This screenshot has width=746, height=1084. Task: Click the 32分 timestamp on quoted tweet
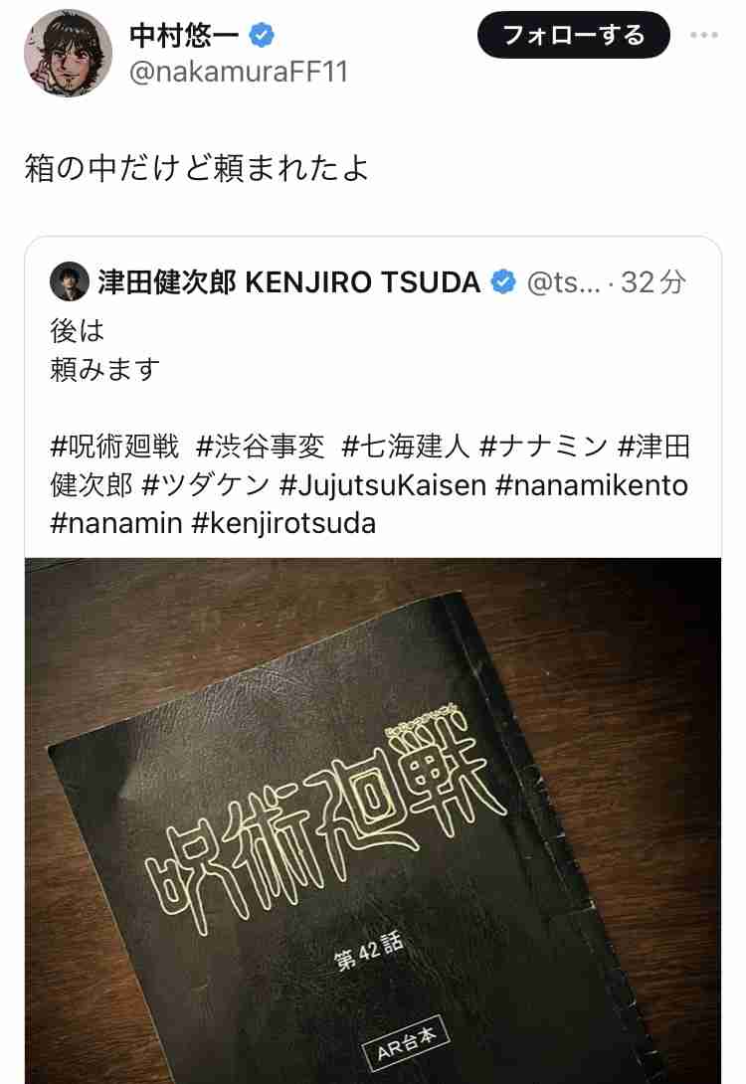point(653,282)
